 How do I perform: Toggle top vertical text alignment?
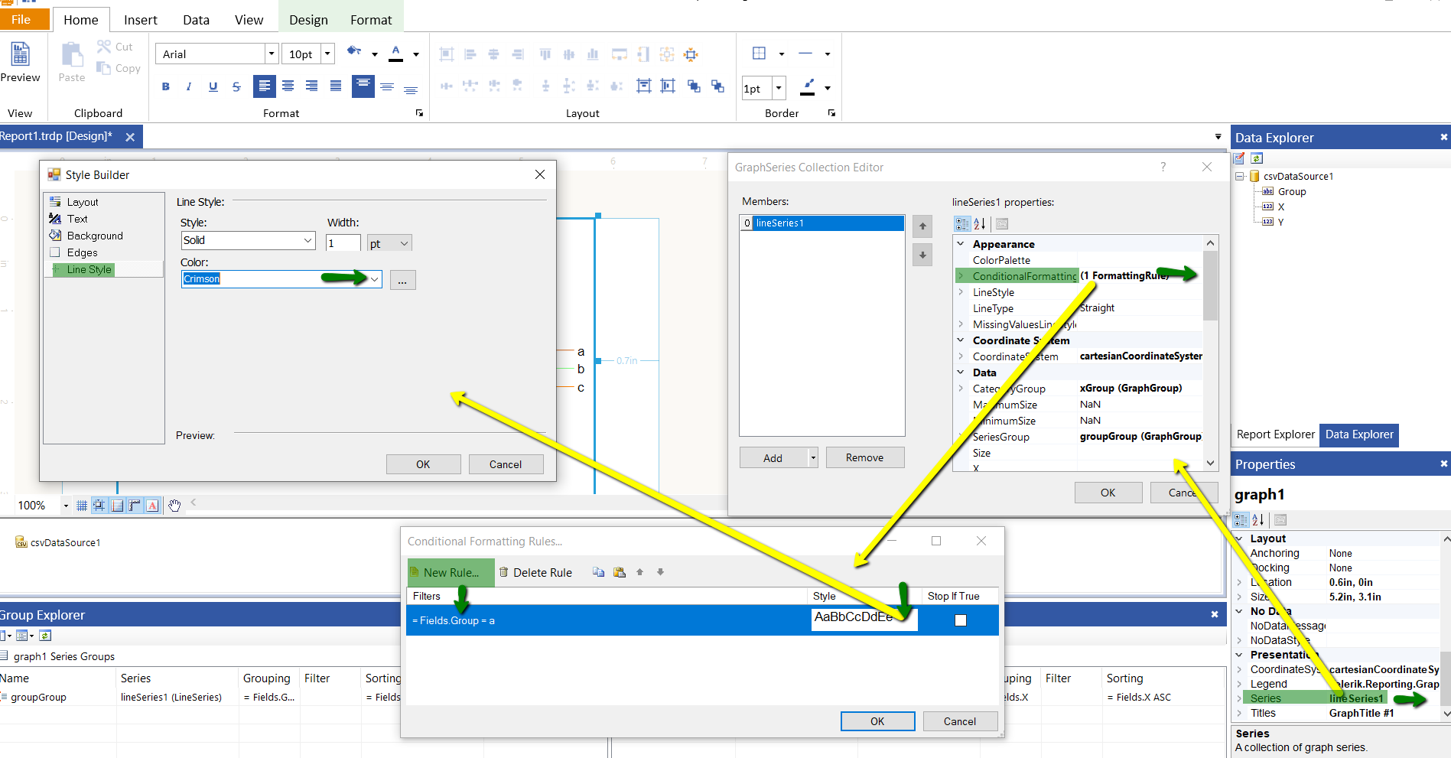(363, 86)
